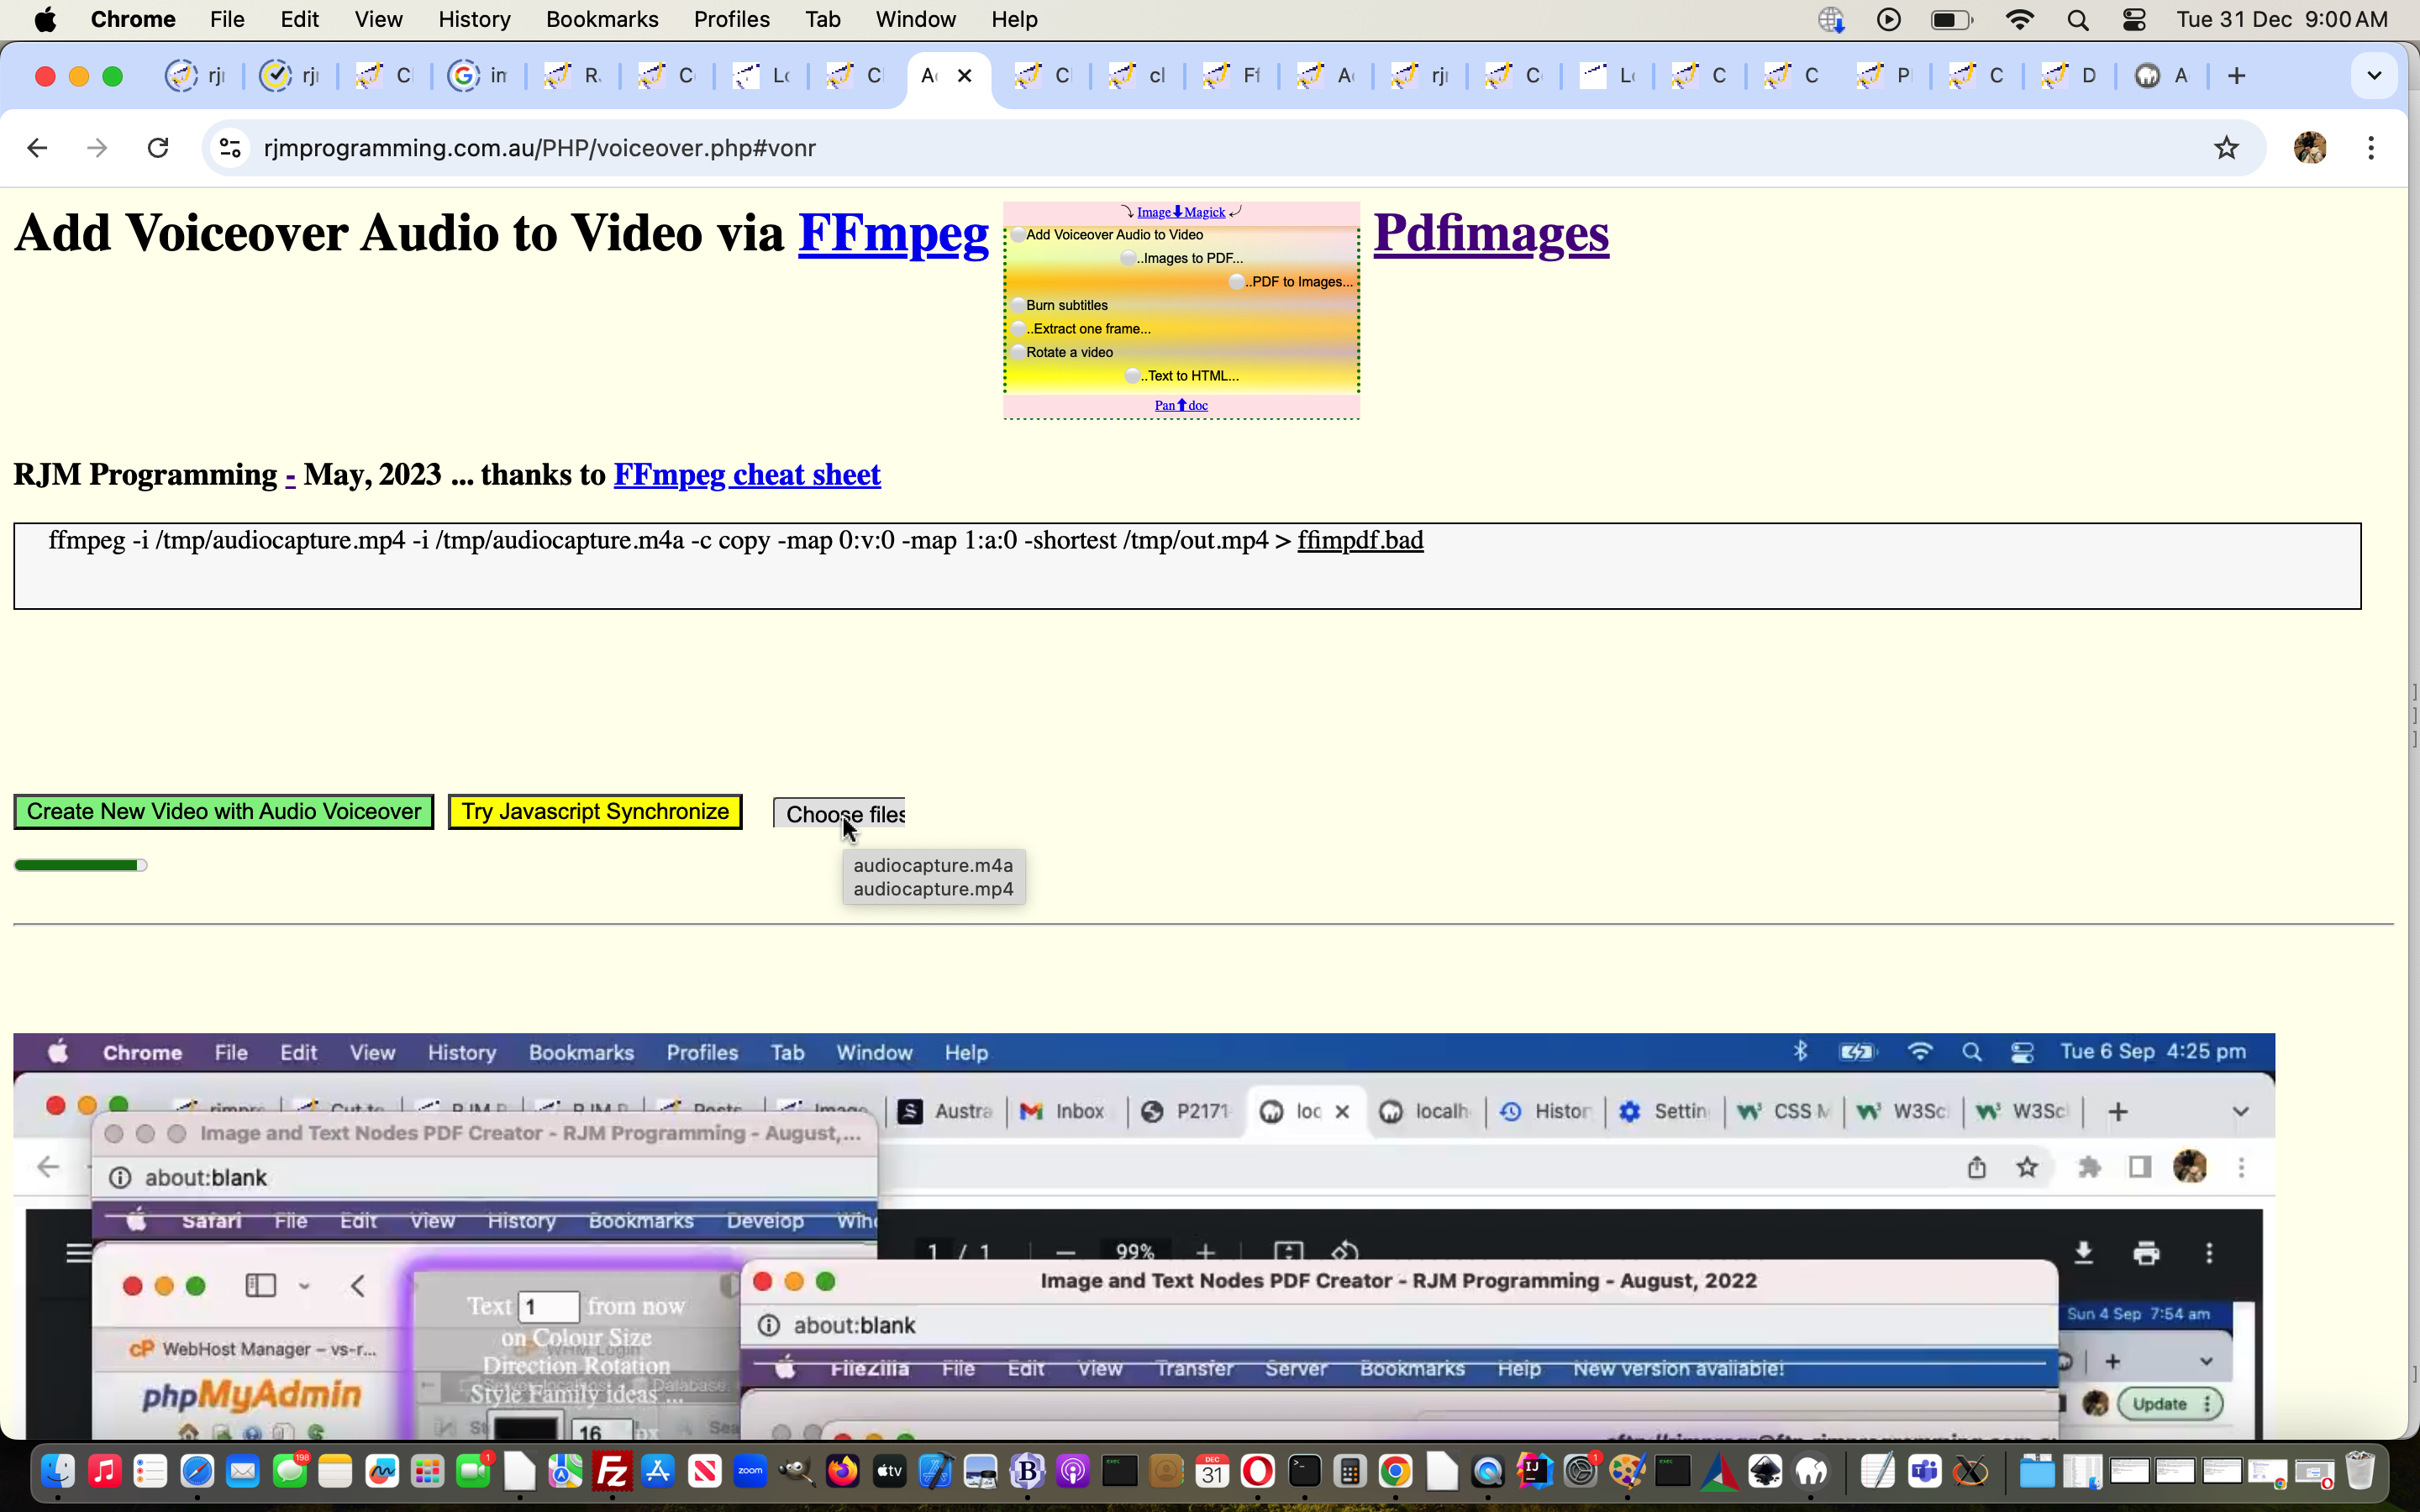Click Create New Video with Audio Voiceover
2420x1512 pixels.
[x=224, y=812]
